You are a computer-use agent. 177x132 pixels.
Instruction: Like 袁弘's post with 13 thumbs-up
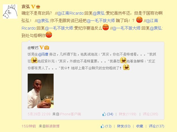(x=106, y=126)
